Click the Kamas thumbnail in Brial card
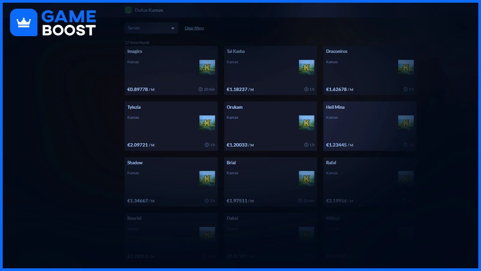The width and height of the screenshot is (481, 271). pyautogui.click(x=307, y=179)
